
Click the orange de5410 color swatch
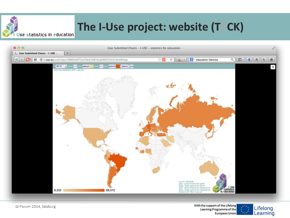pyautogui.click(x=118, y=66)
